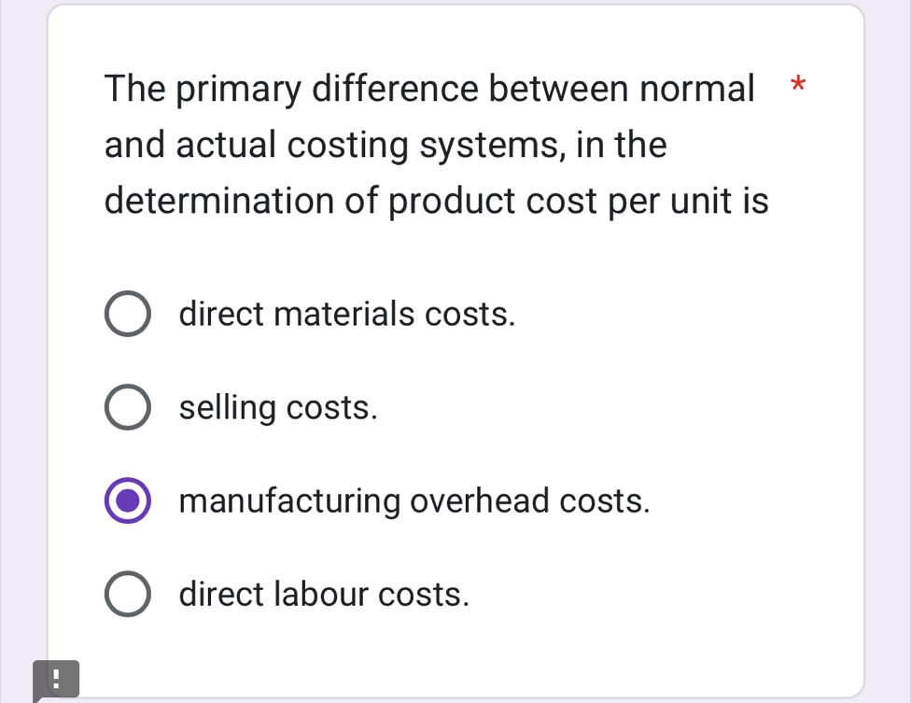Select the "direct materials costs" radio button
This screenshot has width=911, height=703.
(x=127, y=315)
